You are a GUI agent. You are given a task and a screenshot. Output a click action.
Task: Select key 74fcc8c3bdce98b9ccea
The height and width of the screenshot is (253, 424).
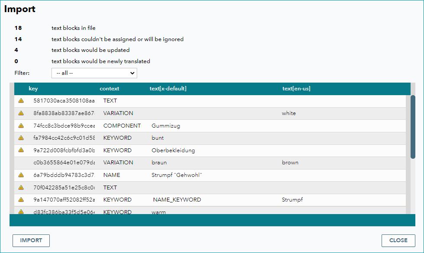pos(64,126)
